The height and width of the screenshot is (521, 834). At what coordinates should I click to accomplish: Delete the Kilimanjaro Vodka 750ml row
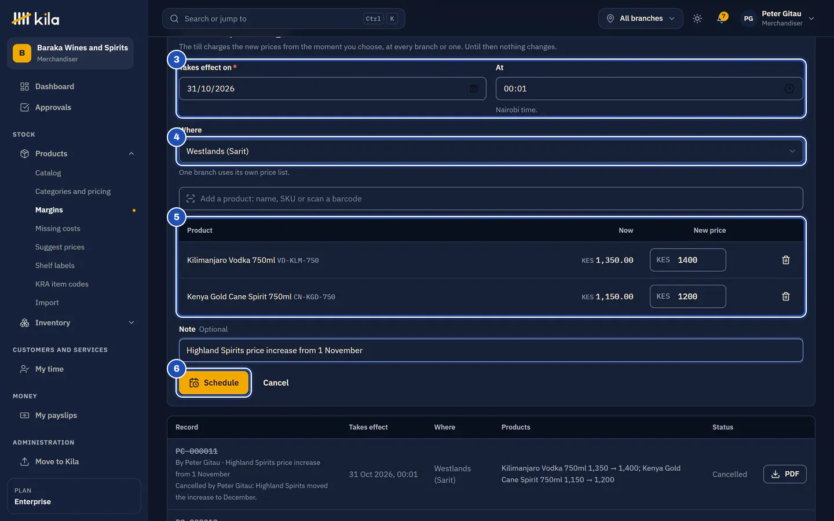[786, 260]
